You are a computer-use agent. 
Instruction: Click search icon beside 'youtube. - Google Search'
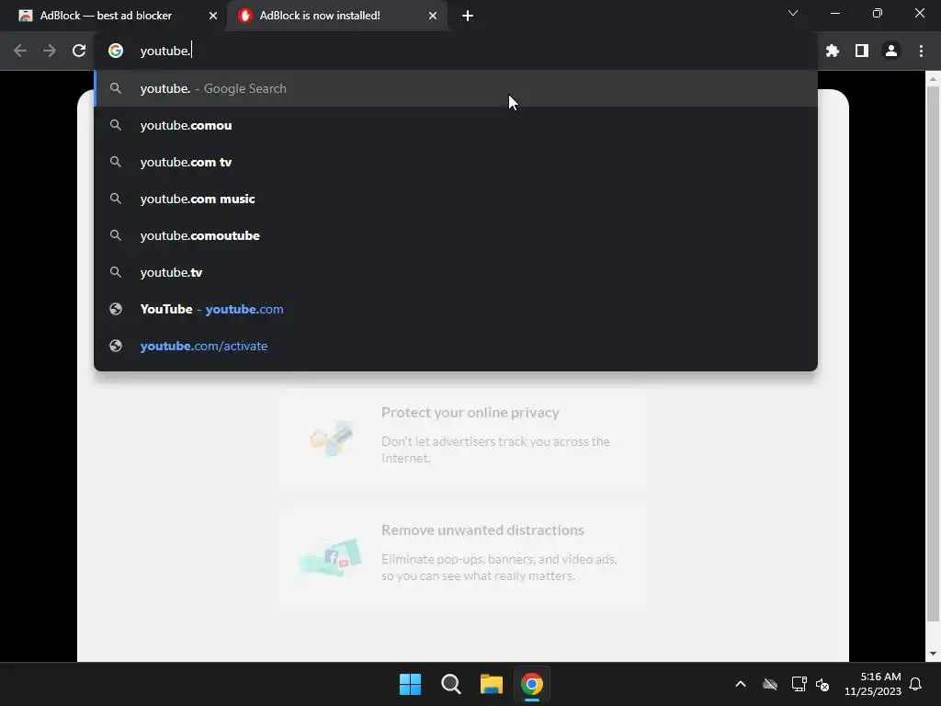click(x=116, y=88)
